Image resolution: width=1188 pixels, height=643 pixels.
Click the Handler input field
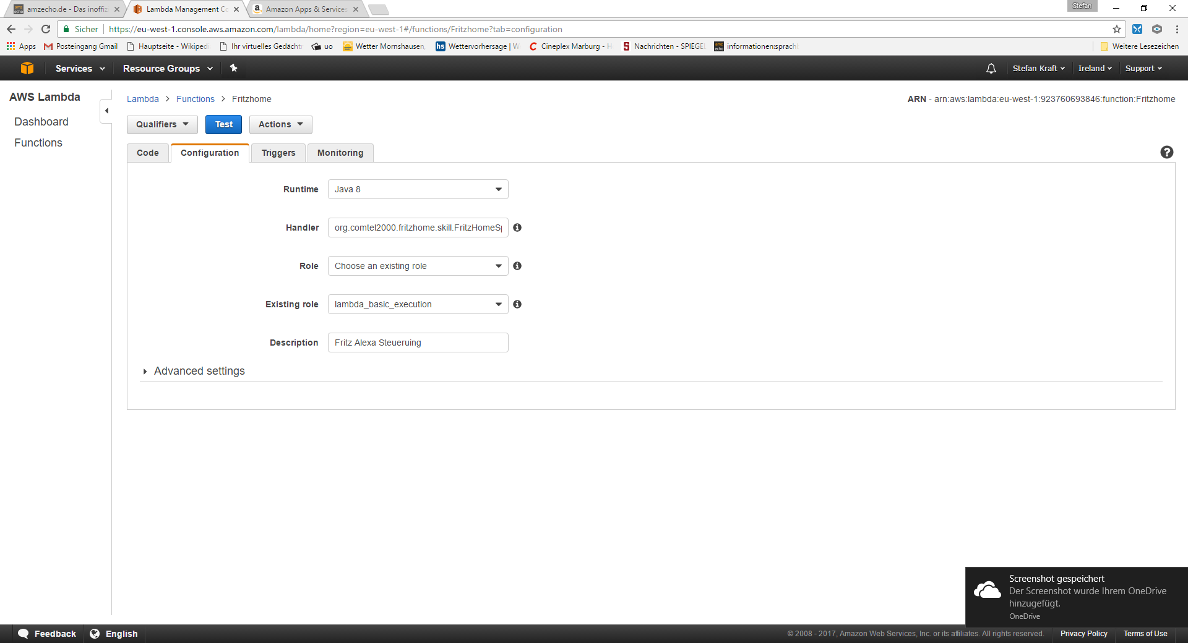(418, 228)
